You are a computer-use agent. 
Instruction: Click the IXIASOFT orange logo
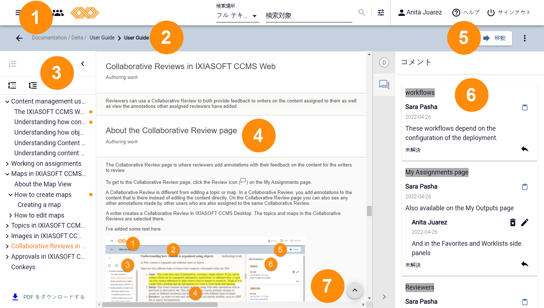pos(85,13)
